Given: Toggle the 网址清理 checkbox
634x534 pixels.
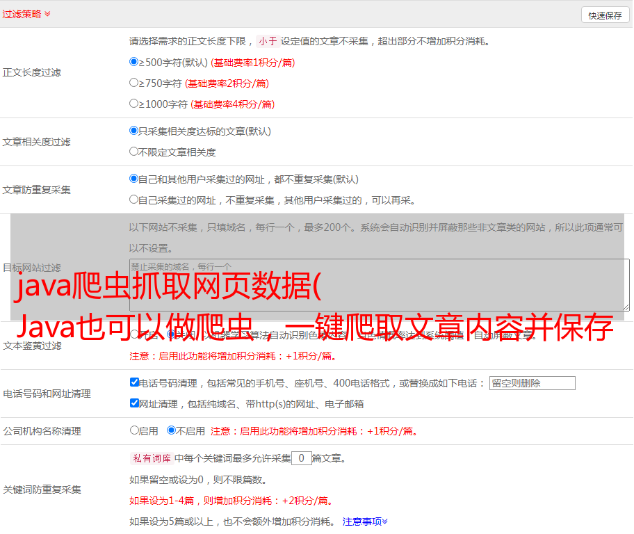Looking at the screenshot, I should (135, 403).
